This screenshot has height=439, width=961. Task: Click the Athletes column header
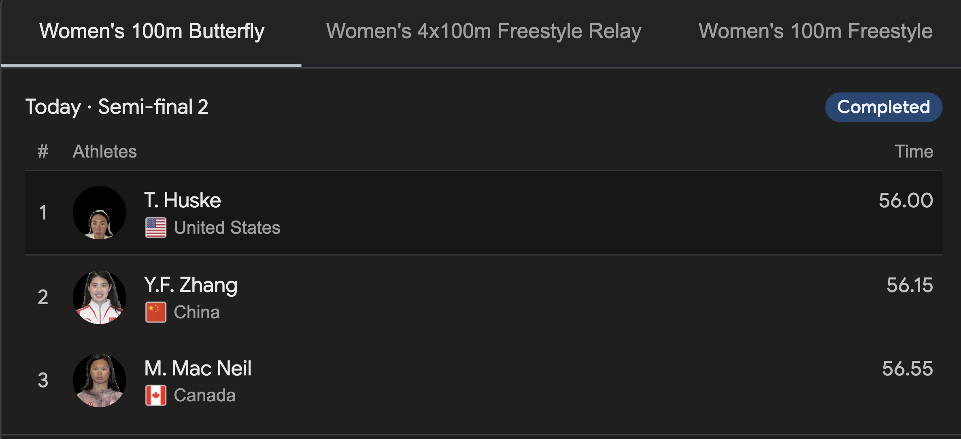pyautogui.click(x=104, y=151)
